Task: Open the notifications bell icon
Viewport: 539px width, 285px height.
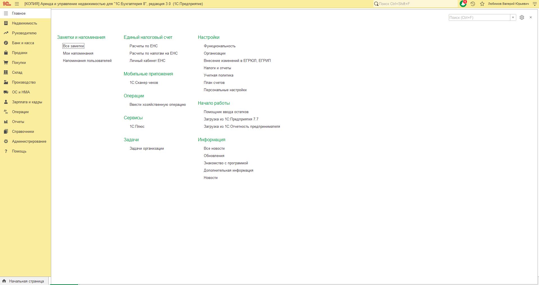Action: [463, 4]
